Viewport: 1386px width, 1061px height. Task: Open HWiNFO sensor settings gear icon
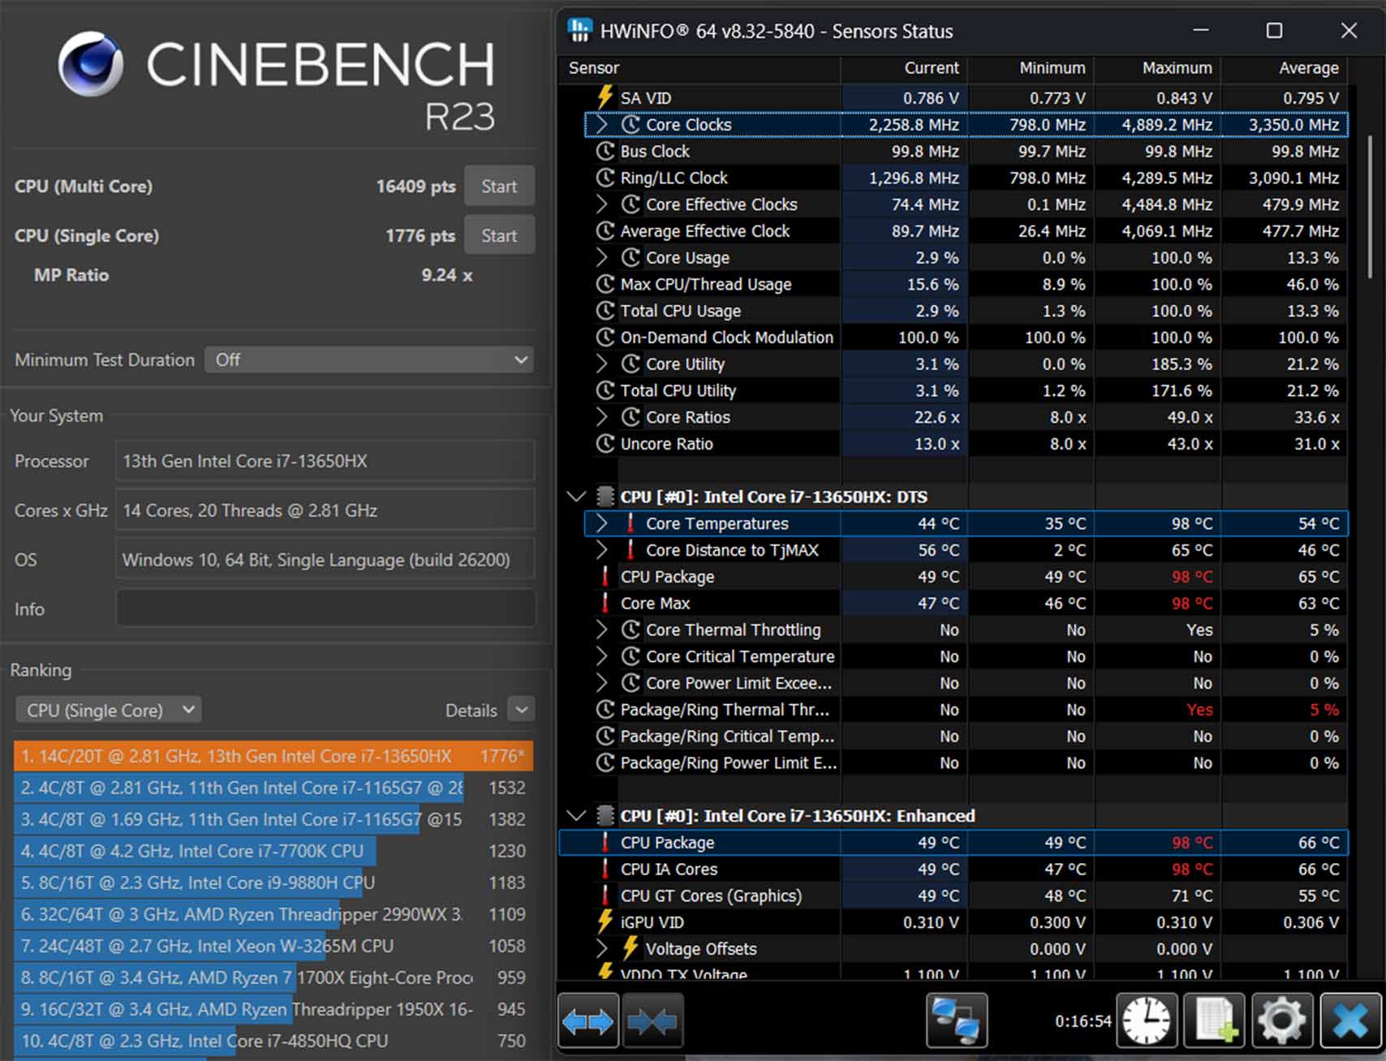1282,1020
